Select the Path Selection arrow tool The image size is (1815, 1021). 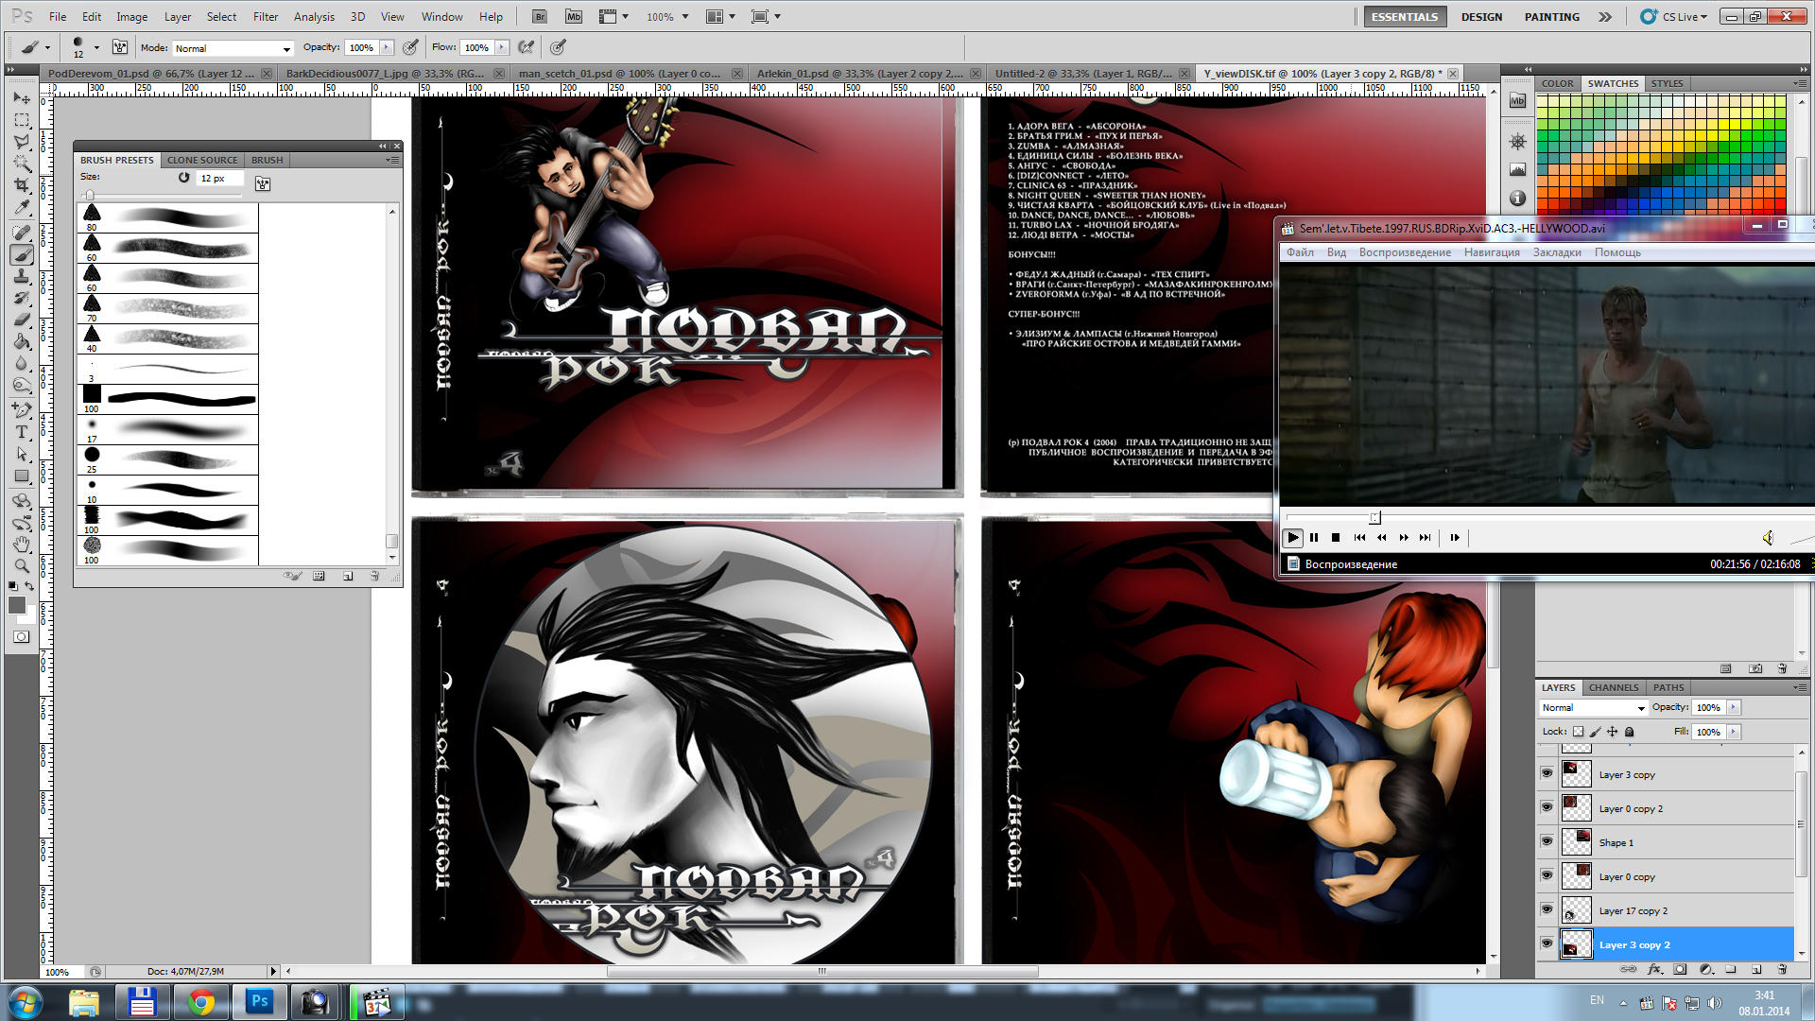tap(22, 454)
